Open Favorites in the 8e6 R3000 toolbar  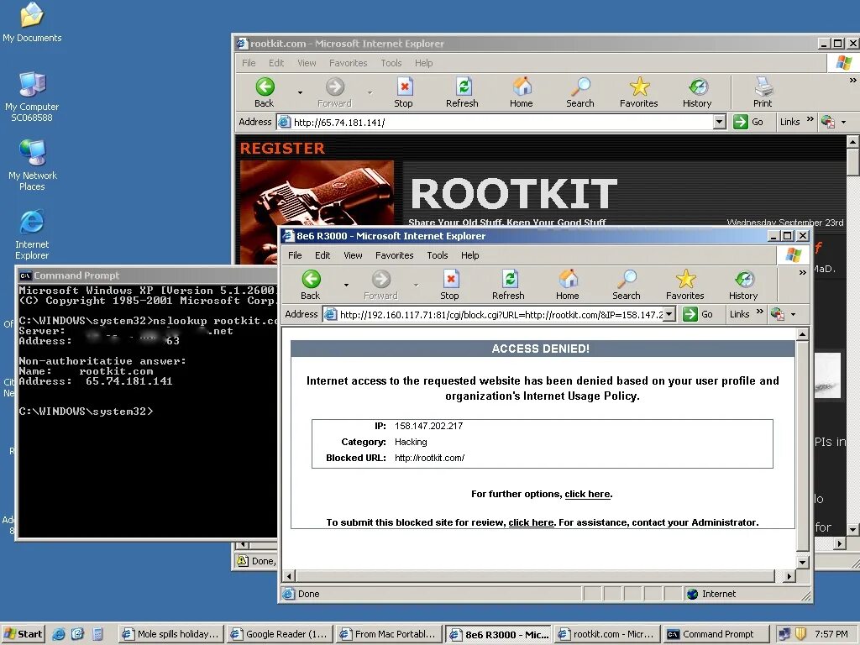pyautogui.click(x=685, y=286)
